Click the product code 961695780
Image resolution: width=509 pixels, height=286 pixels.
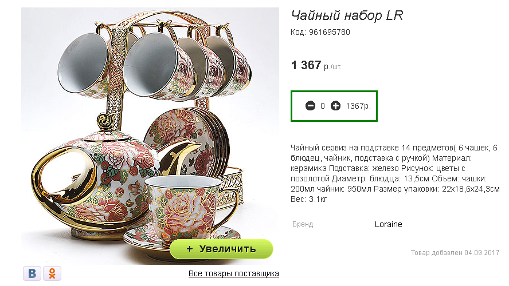[329, 33]
